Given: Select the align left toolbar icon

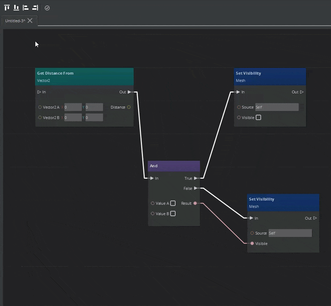Looking at the screenshot, I should pyautogui.click(x=25, y=7).
